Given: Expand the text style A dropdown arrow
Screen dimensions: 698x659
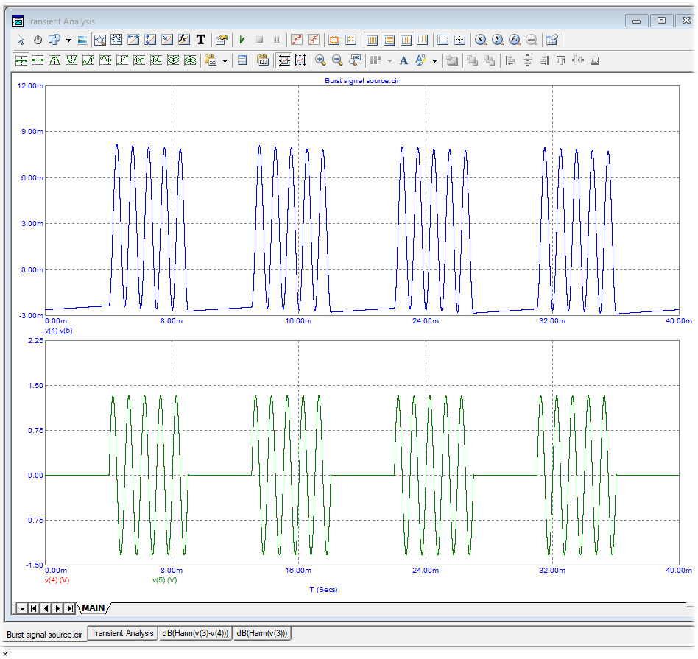Looking at the screenshot, I should (x=435, y=60).
